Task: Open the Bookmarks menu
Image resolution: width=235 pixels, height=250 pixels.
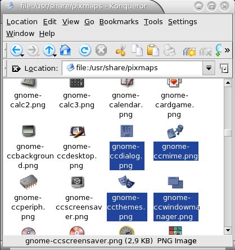Action: tap(119, 22)
